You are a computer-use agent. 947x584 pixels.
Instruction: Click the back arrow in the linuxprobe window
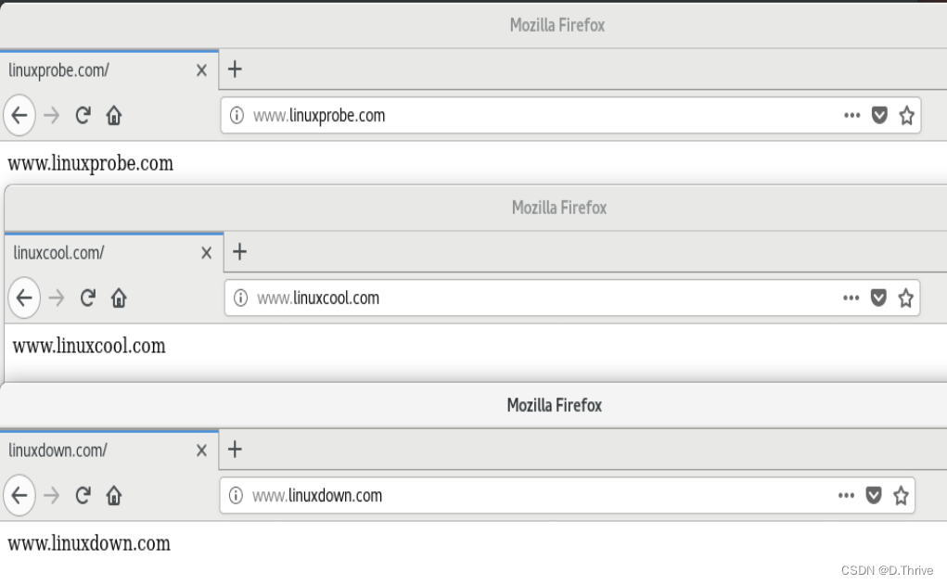coord(19,115)
